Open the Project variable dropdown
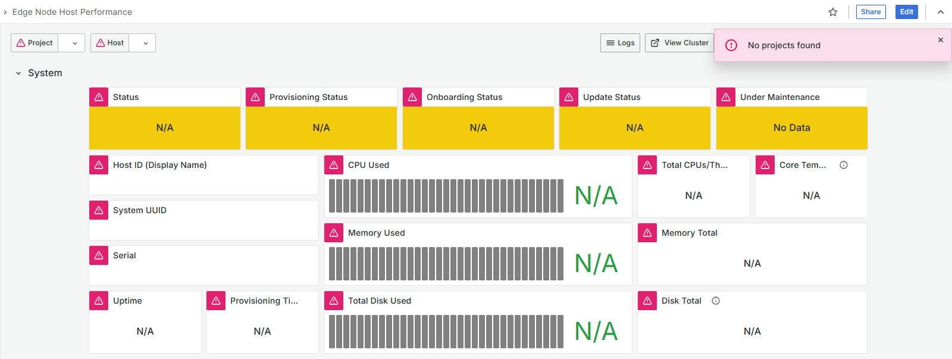Viewport: 952px width, 359px height. coord(74,43)
